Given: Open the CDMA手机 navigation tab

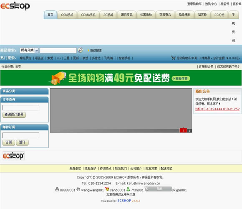Looking at the screenshot, I should point(88,15).
